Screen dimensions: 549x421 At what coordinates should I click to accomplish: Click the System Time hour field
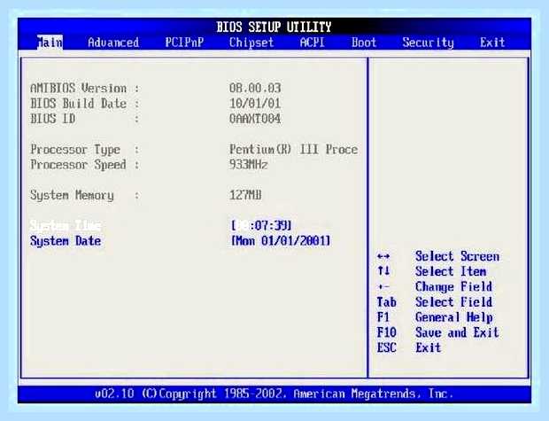pyautogui.click(x=244, y=225)
